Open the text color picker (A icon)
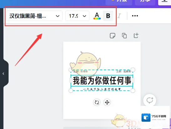This screenshot has width=171, height=129. (97, 16)
